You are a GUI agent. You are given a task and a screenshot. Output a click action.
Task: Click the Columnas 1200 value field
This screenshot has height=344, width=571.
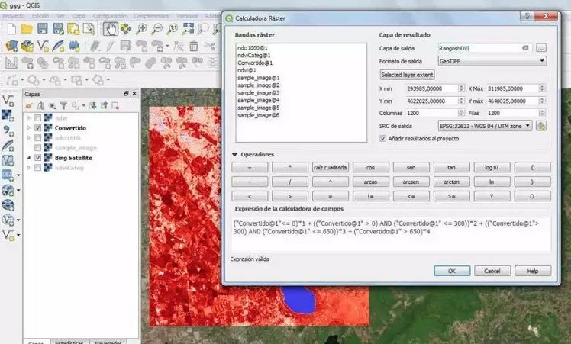click(435, 113)
